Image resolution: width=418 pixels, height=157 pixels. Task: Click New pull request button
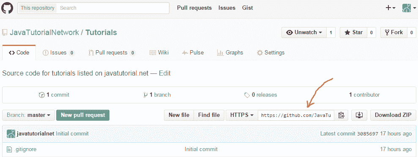[x=83, y=115]
